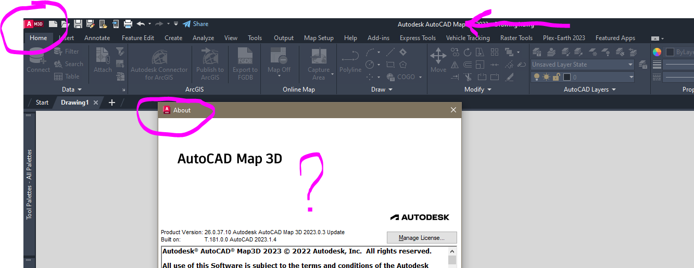Select the Trim scissors tool
This screenshot has width=694, height=268.
[468, 77]
